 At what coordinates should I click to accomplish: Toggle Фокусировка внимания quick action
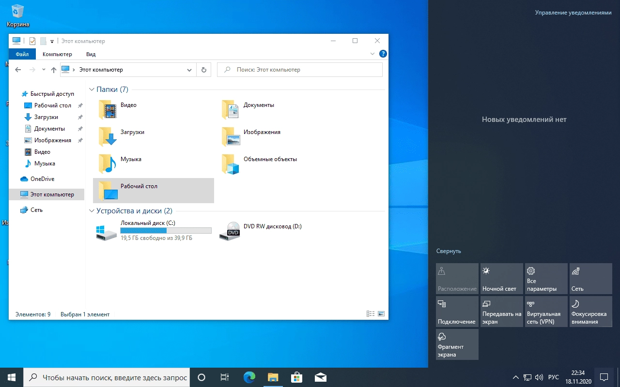pos(590,312)
